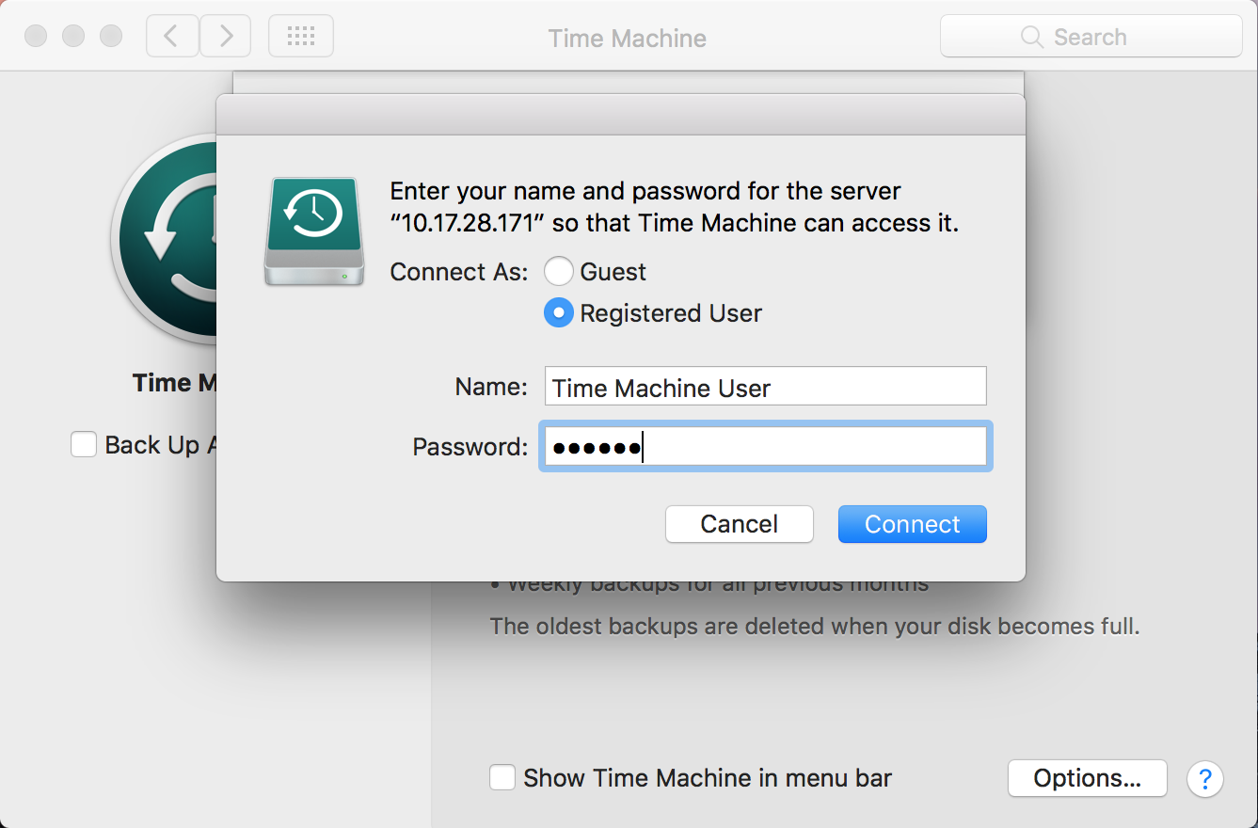Click into the Name text field
1258x828 pixels.
pos(766,387)
